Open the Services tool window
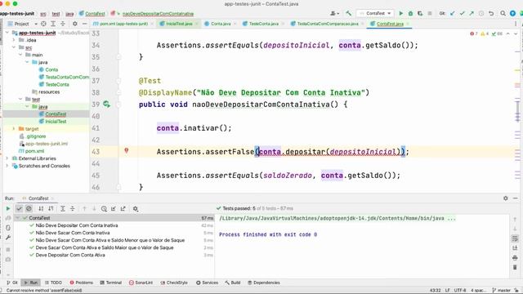Viewport: 523px width, 294px height. [207, 283]
